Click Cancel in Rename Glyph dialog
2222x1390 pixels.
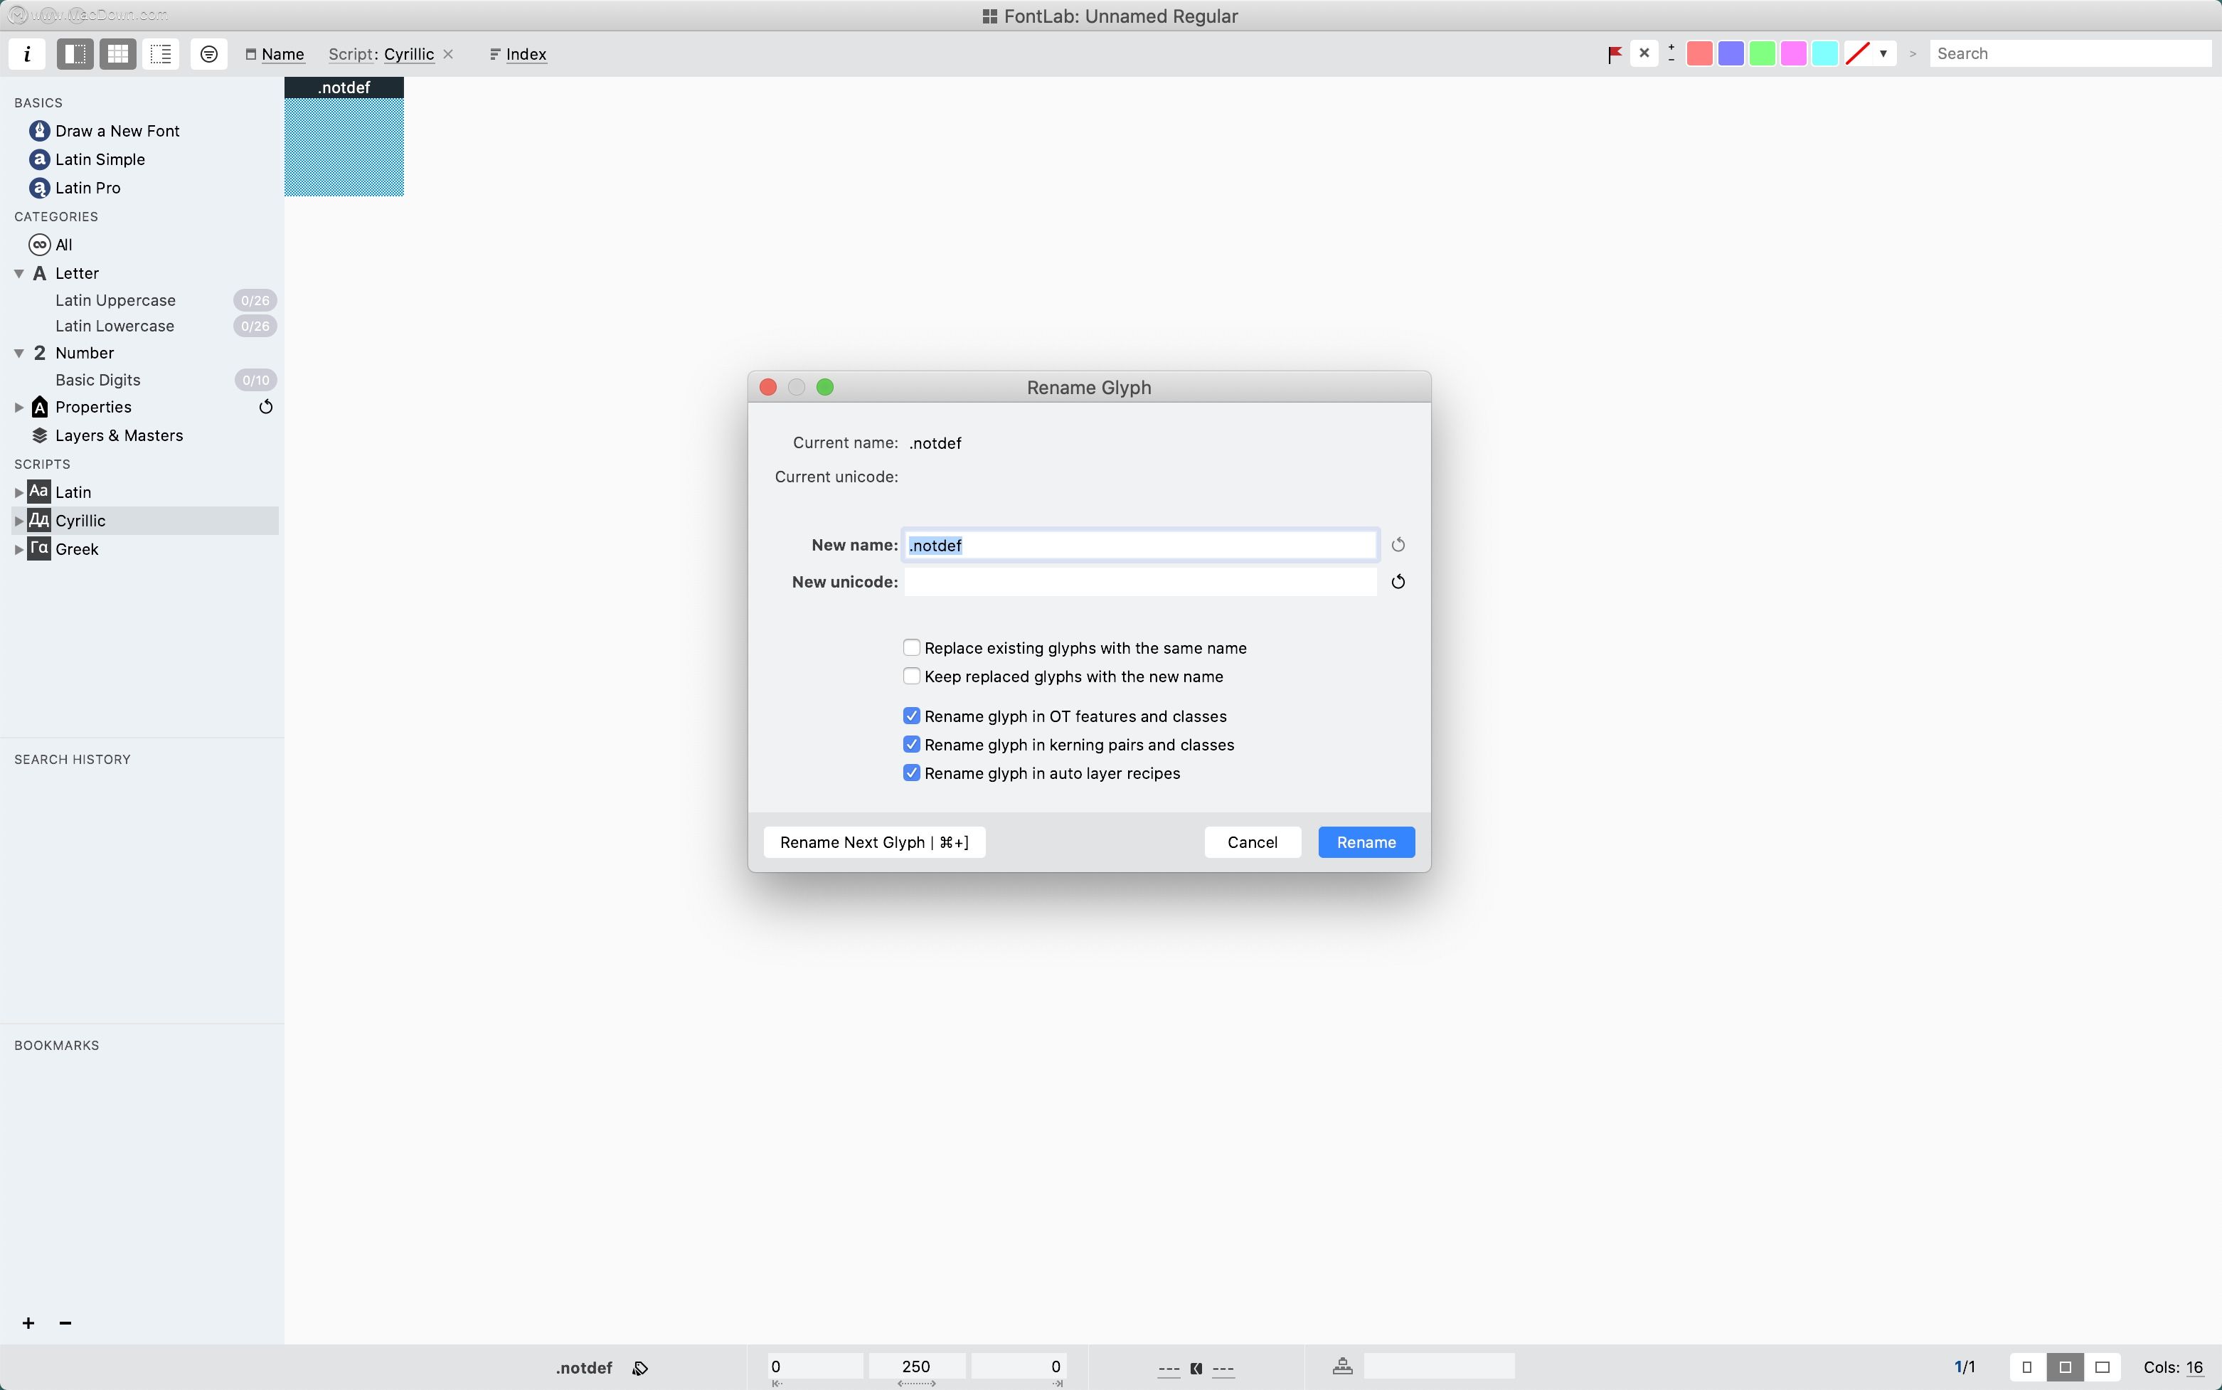click(x=1253, y=842)
